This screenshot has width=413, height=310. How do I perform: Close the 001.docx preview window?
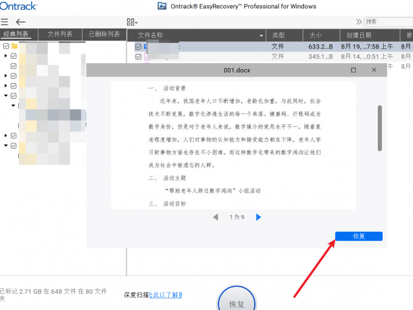[x=374, y=70]
